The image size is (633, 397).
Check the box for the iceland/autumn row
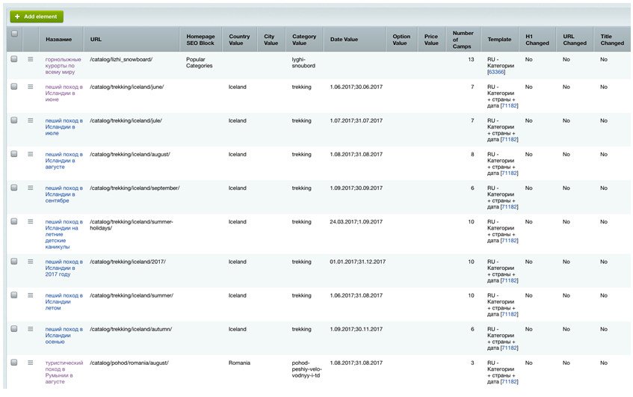(x=14, y=329)
